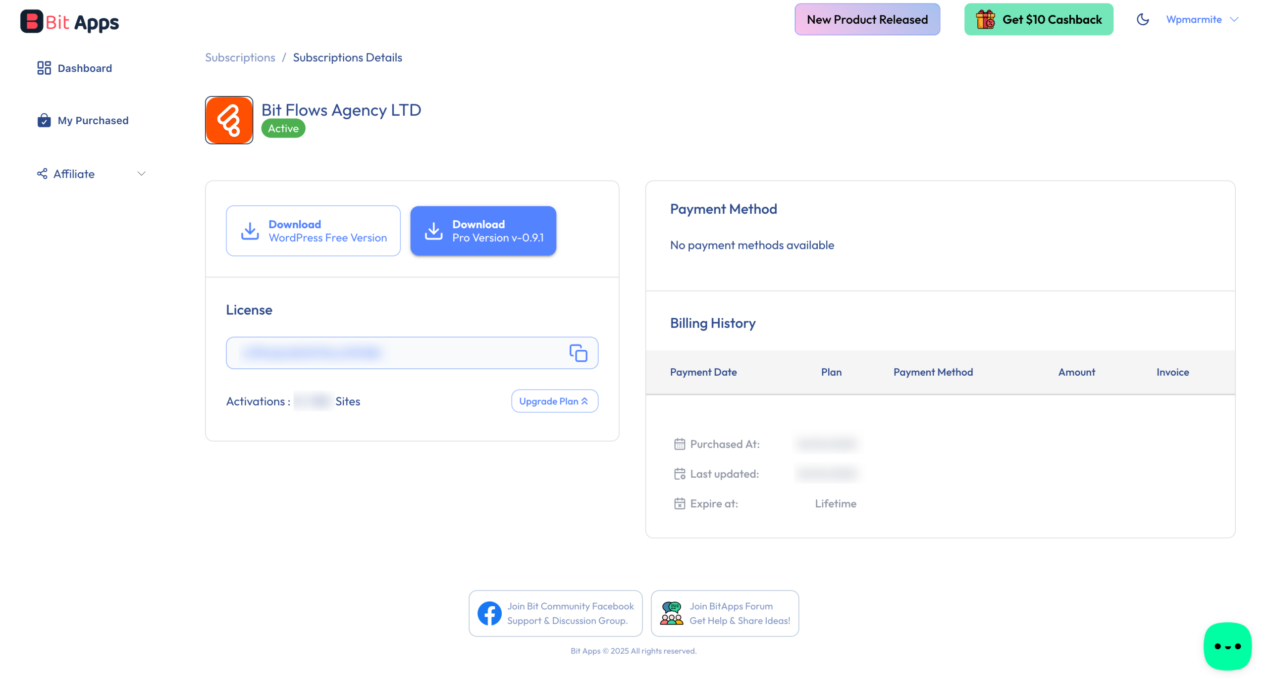Click the My Purchased bag icon
The width and height of the screenshot is (1268, 687).
pyautogui.click(x=44, y=120)
